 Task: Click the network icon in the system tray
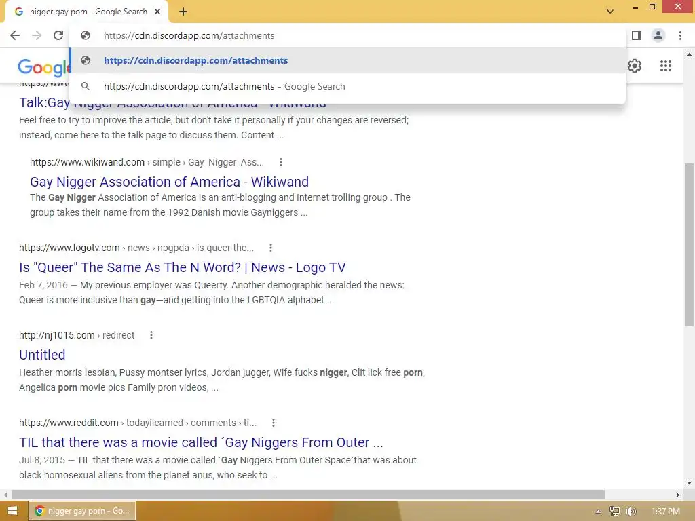click(x=615, y=512)
